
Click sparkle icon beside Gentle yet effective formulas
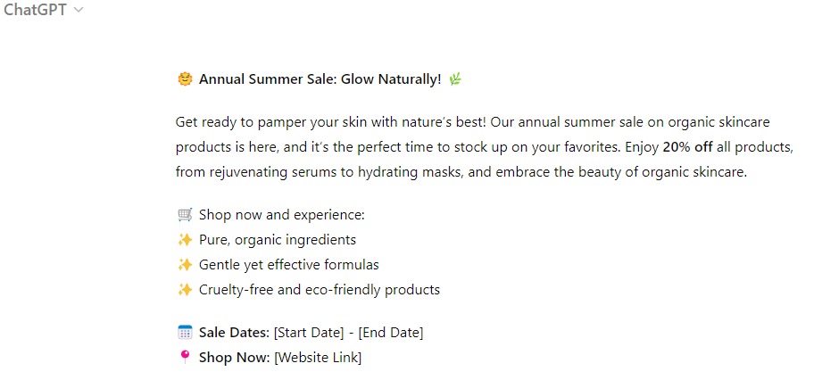click(185, 264)
